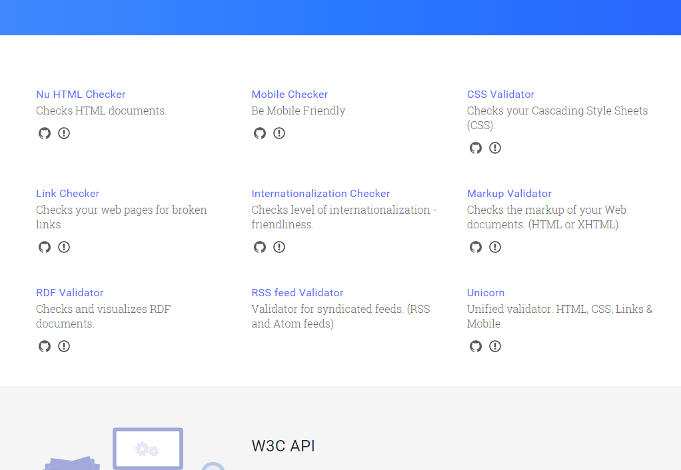
Task: Open the RSS feed Validator link
Action: 297,293
